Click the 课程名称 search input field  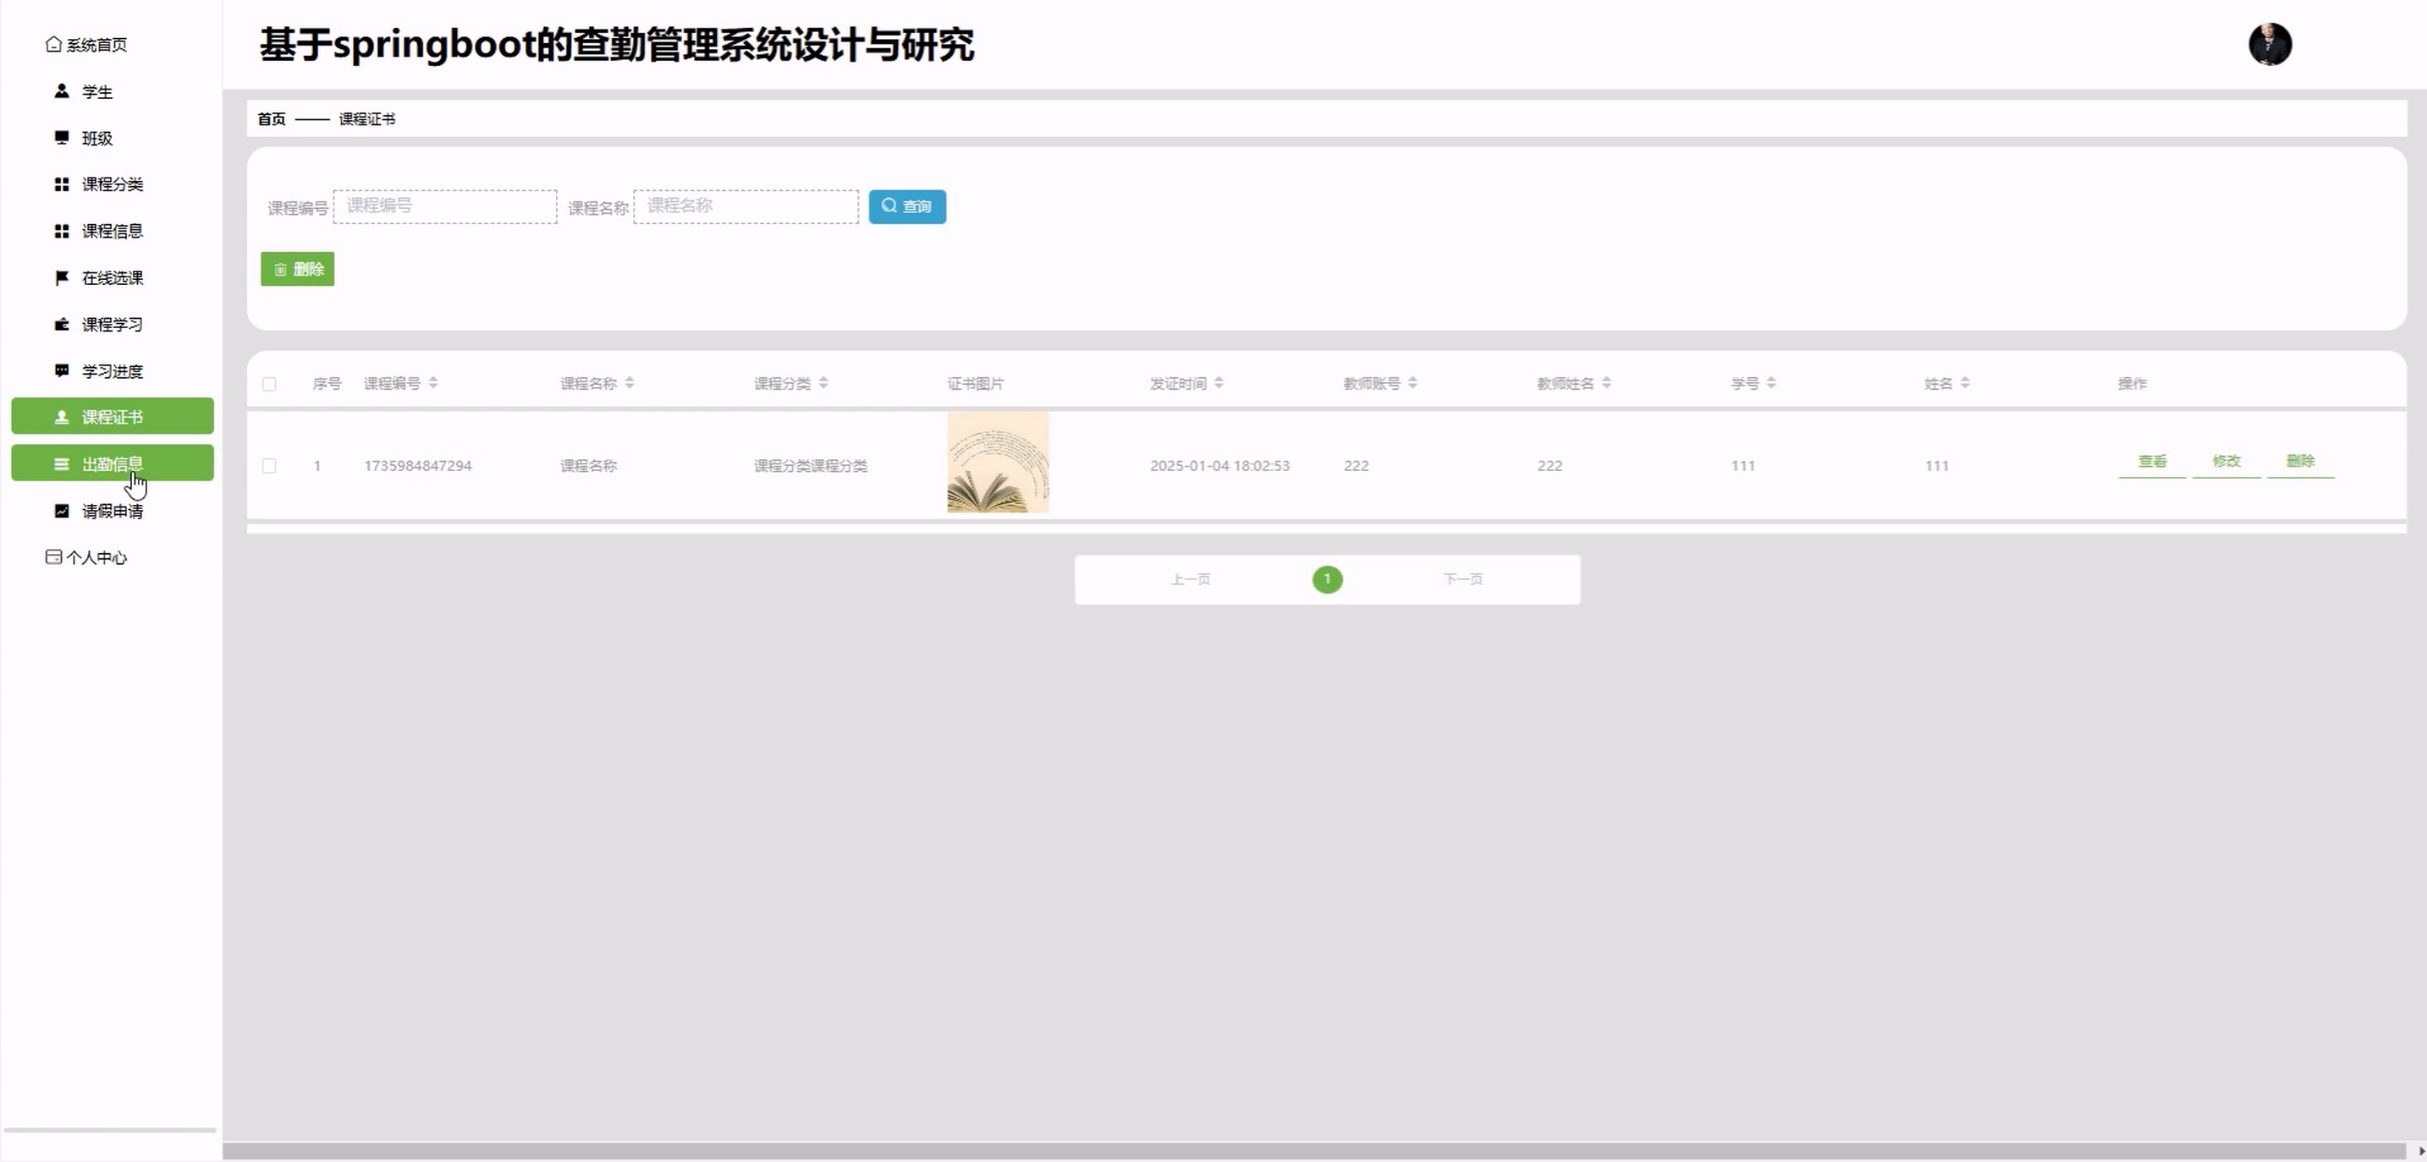pyautogui.click(x=746, y=206)
